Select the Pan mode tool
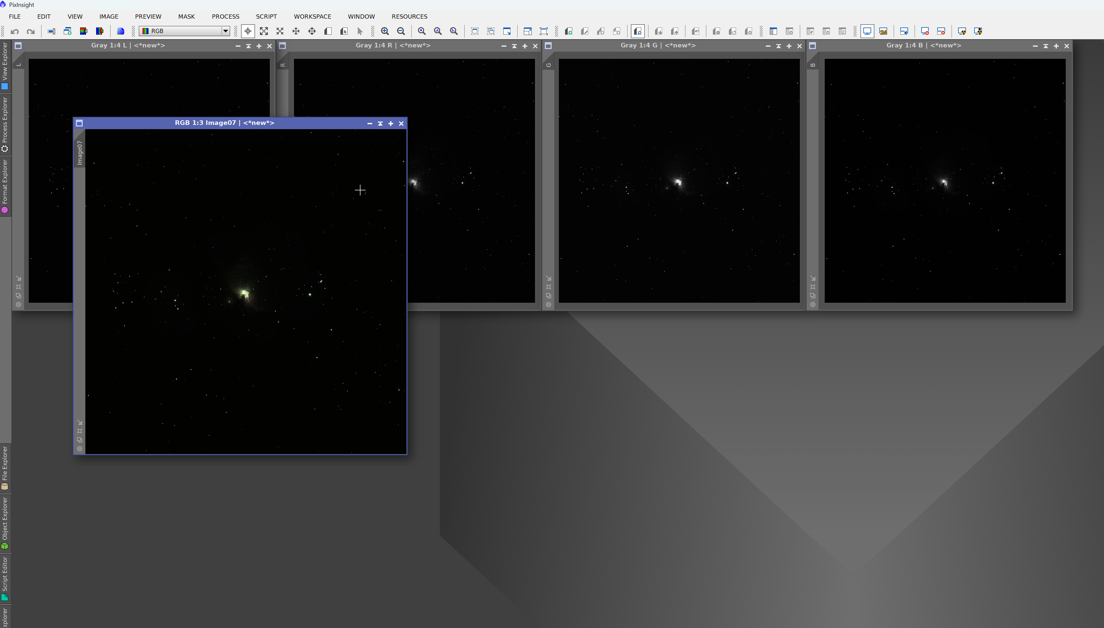The height and width of the screenshot is (628, 1104). point(296,31)
